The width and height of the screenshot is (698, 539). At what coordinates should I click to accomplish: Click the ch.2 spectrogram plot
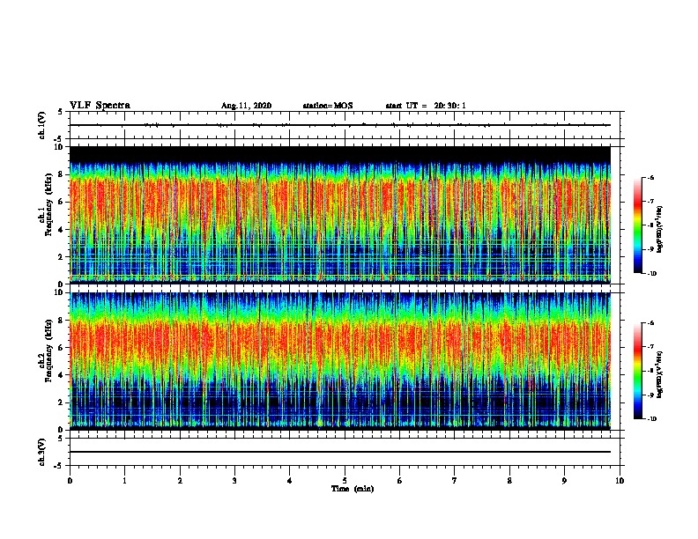[x=340, y=361]
